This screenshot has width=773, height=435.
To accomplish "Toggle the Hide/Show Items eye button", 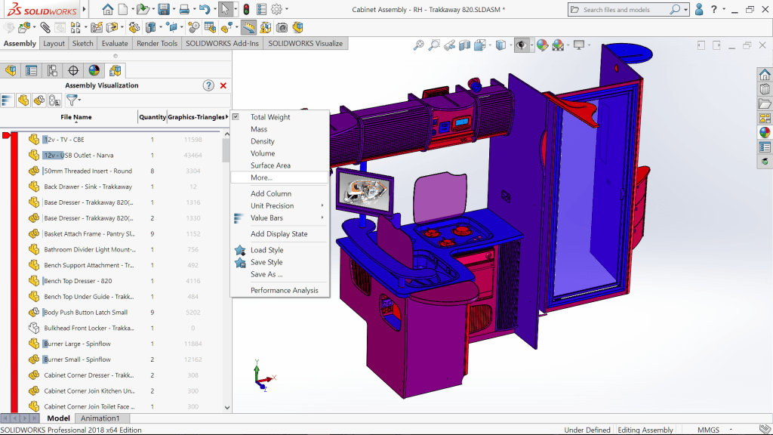I will tap(521, 45).
